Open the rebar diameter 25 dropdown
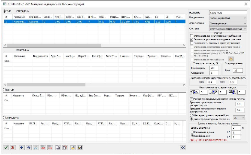Viewport: 251px width, 155px height. [x=239, y=118]
